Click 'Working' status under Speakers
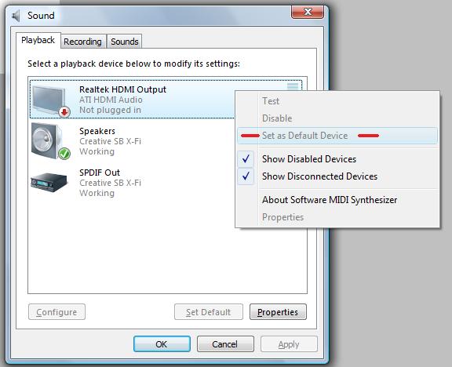452x367 pixels. click(97, 151)
